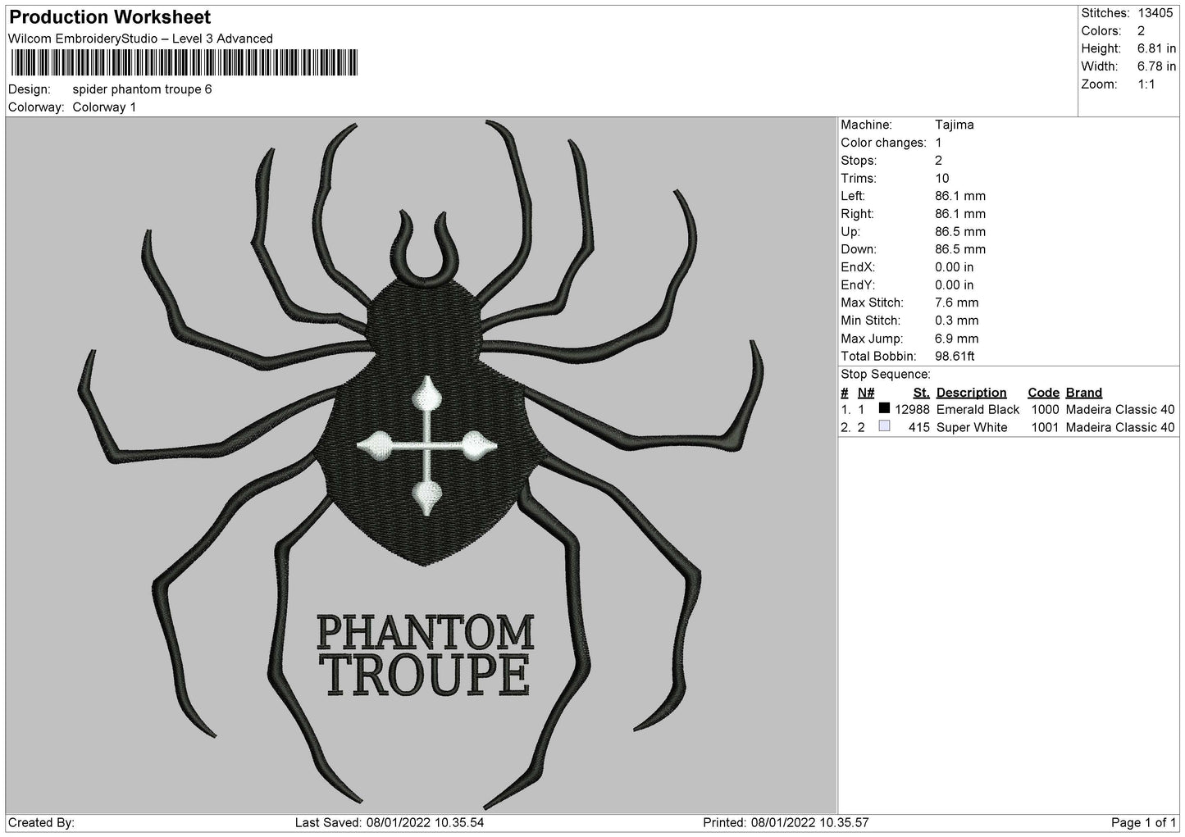Click 'Wilcom EmbroideryStudio – Level 3 Advanced' text

[x=140, y=39]
